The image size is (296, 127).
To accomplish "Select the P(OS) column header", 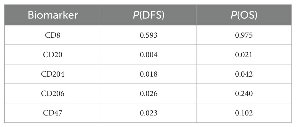I will point(244,15).
